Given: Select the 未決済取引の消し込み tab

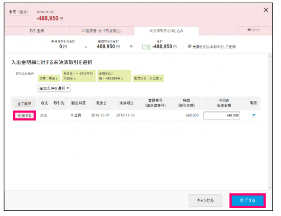Looking at the screenshot, I should (167, 31).
